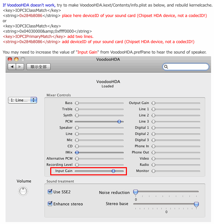Viewport: 214px width, 224px height.
Task: Click the back arrow navigation button
Action: (12, 67)
